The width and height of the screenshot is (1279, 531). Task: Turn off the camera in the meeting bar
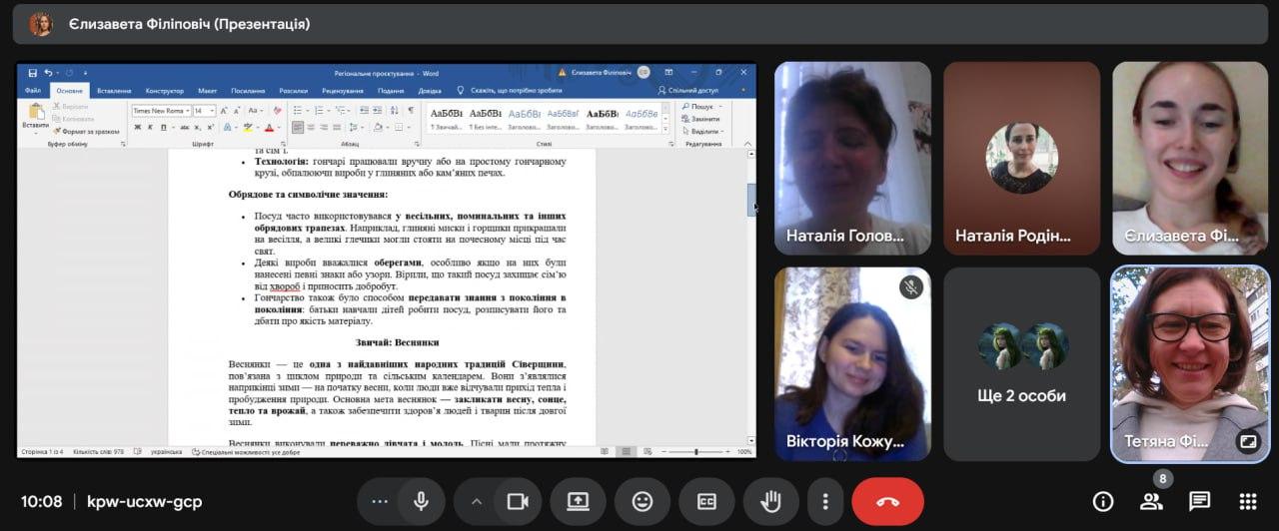point(518,501)
